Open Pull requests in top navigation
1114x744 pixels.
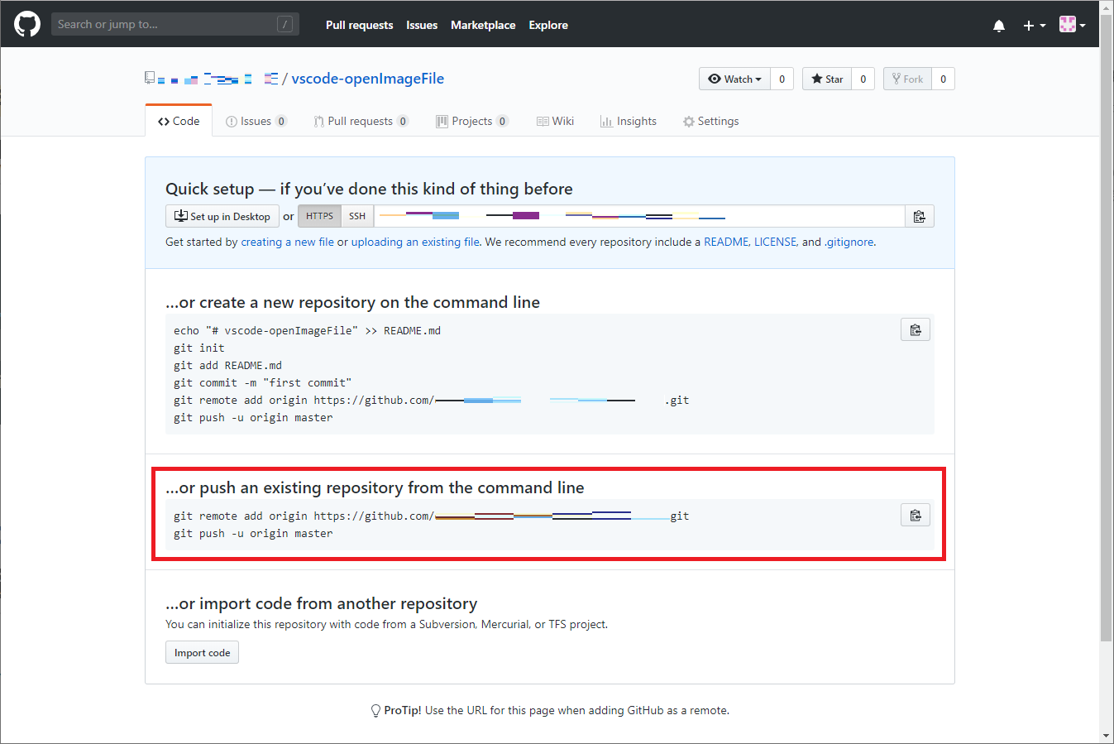coord(359,25)
